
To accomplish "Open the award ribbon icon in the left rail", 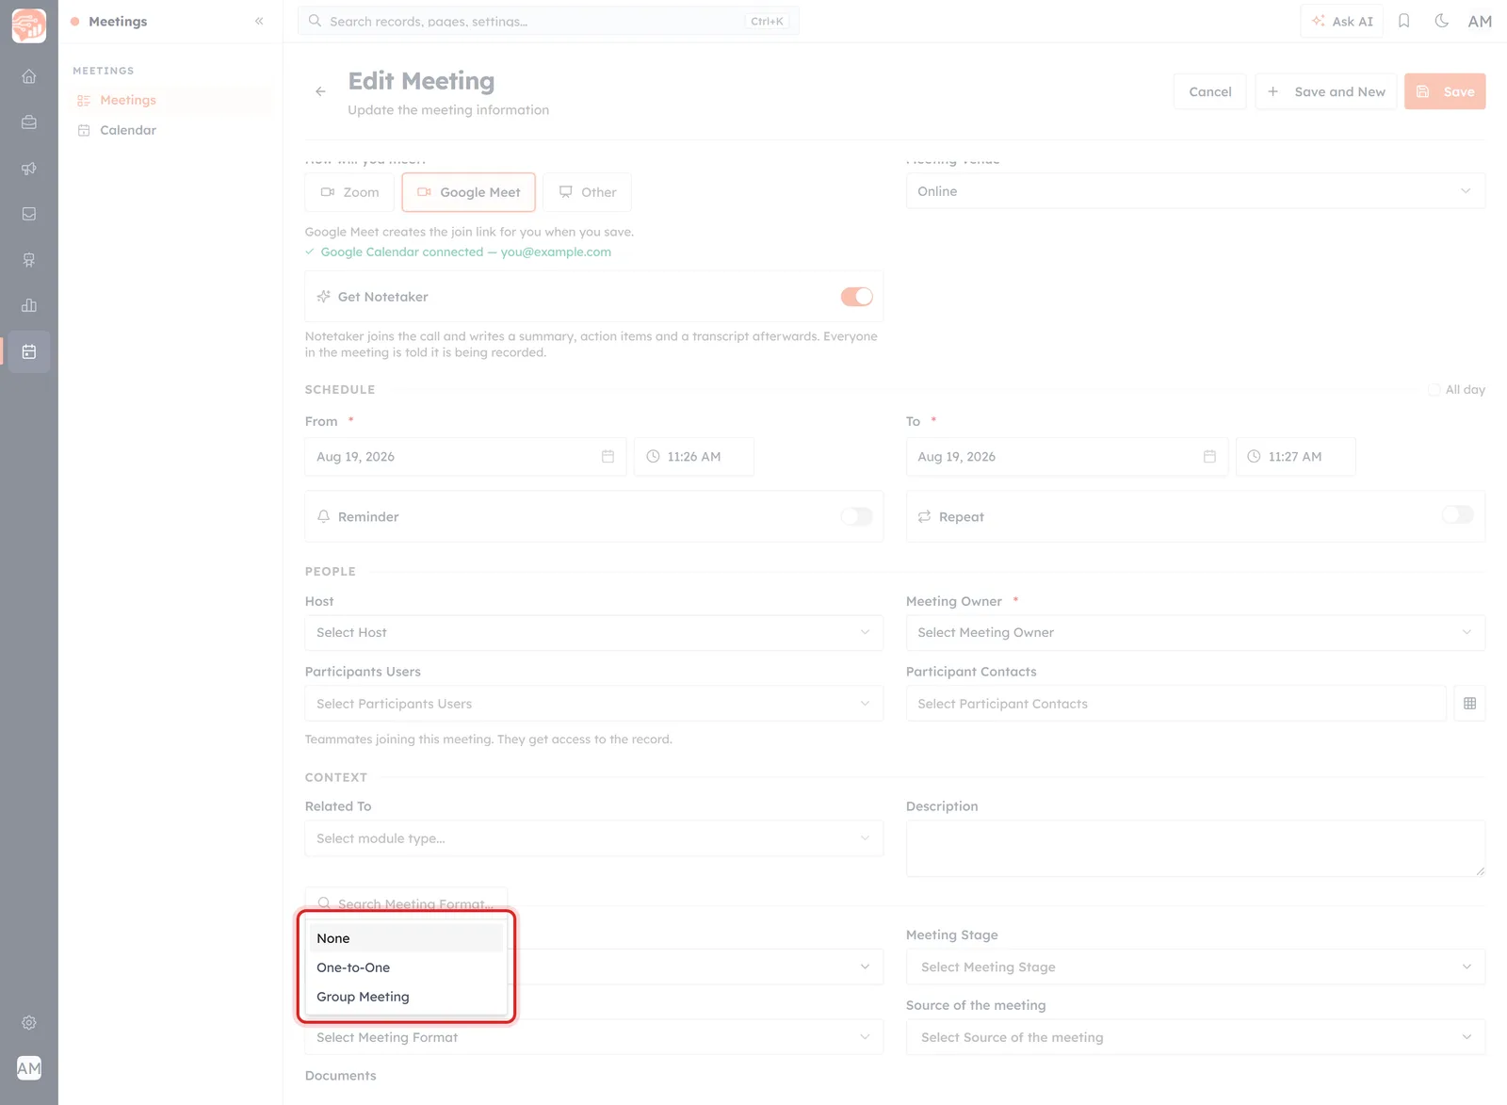I will click(x=29, y=260).
